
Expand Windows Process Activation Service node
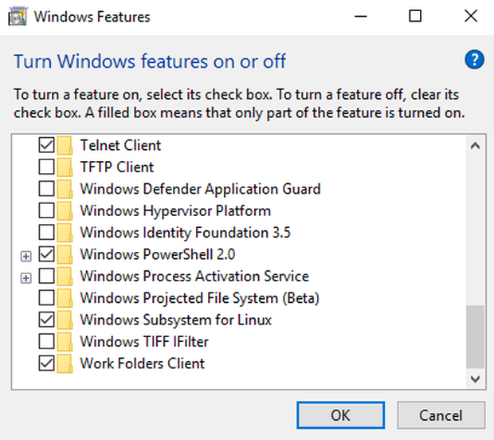click(25, 278)
